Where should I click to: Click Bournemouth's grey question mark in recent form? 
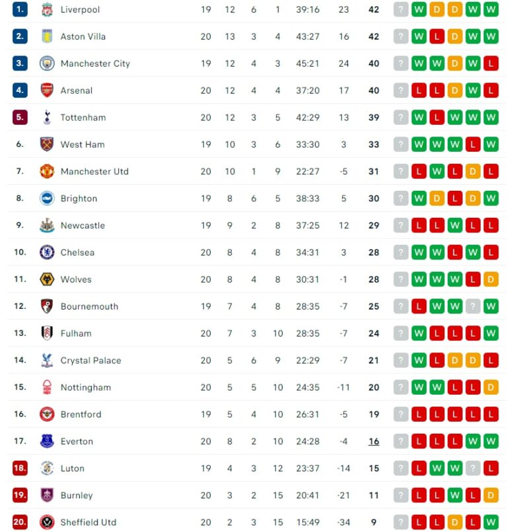pos(473,306)
